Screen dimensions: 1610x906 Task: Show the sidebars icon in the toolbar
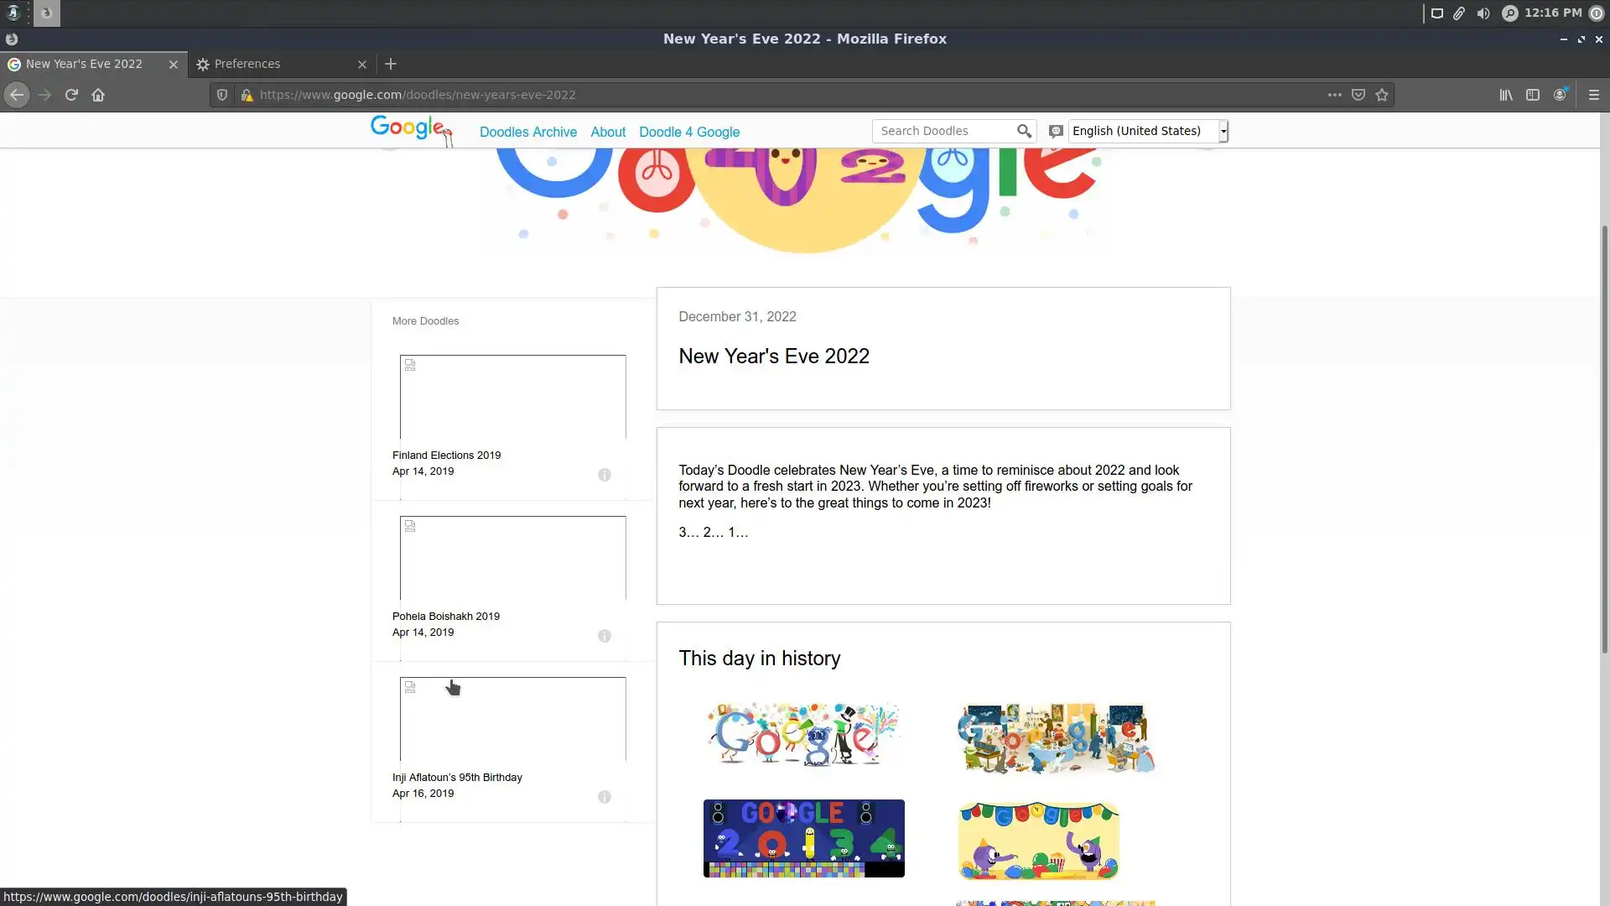point(1533,95)
